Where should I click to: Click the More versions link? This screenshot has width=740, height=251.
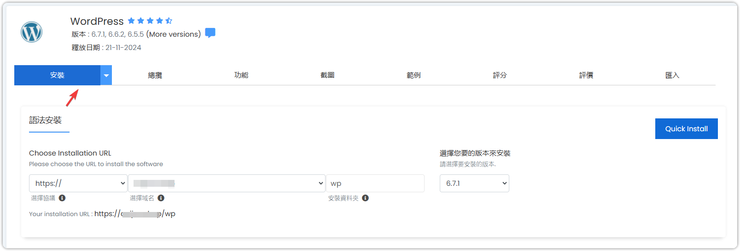pyautogui.click(x=175, y=34)
